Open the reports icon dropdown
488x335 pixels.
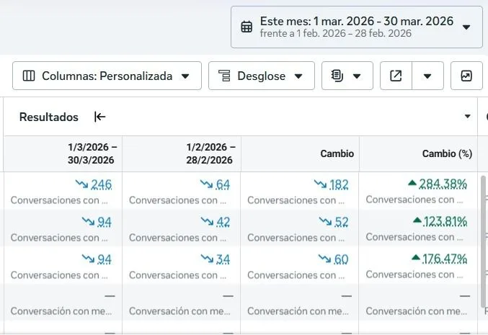[347, 76]
